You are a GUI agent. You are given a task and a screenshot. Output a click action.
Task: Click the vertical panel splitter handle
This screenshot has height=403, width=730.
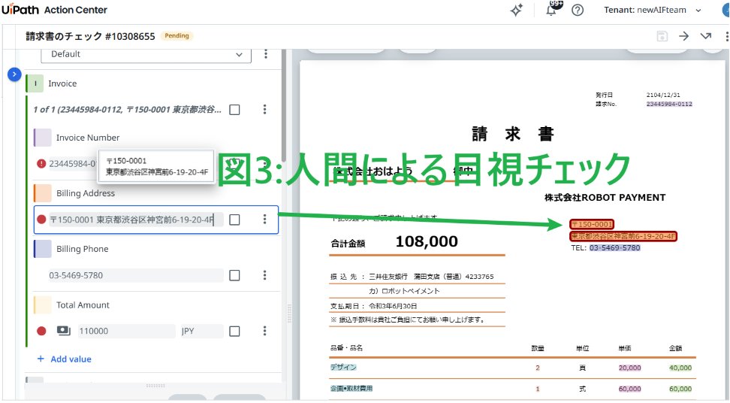(x=290, y=314)
